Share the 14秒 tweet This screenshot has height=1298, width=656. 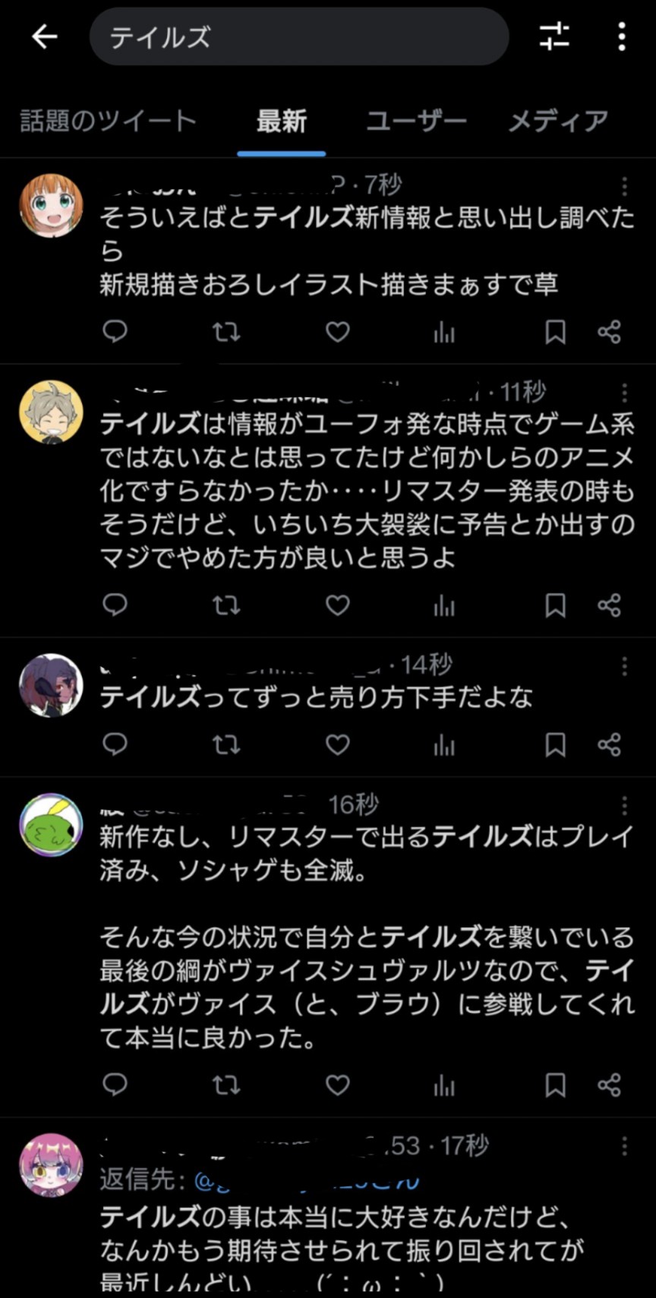click(x=609, y=745)
